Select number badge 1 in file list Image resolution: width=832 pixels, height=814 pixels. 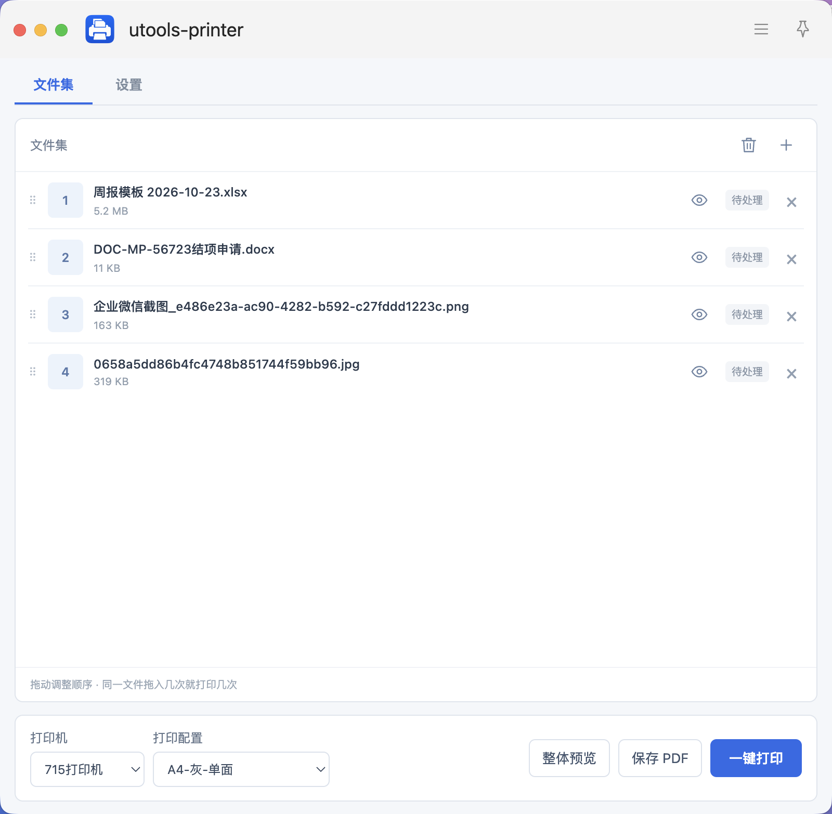[66, 200]
